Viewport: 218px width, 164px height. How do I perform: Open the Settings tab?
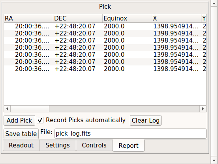click(x=58, y=145)
